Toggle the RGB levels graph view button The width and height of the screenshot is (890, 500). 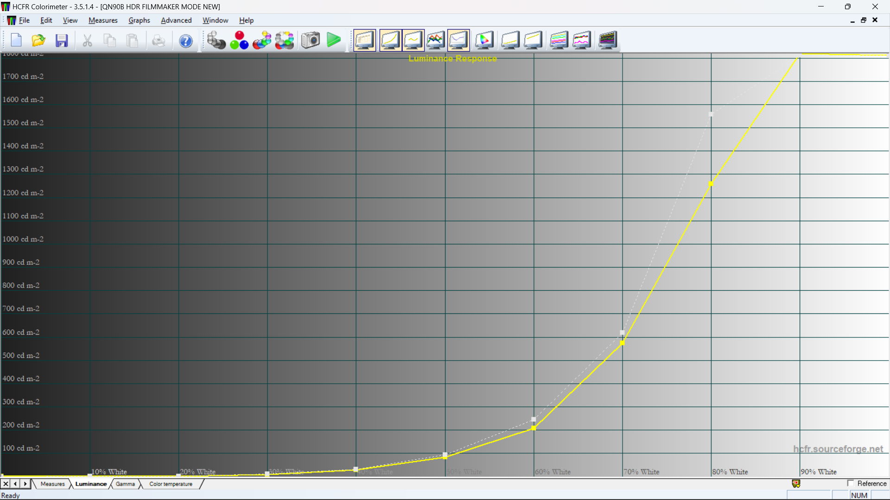(435, 40)
